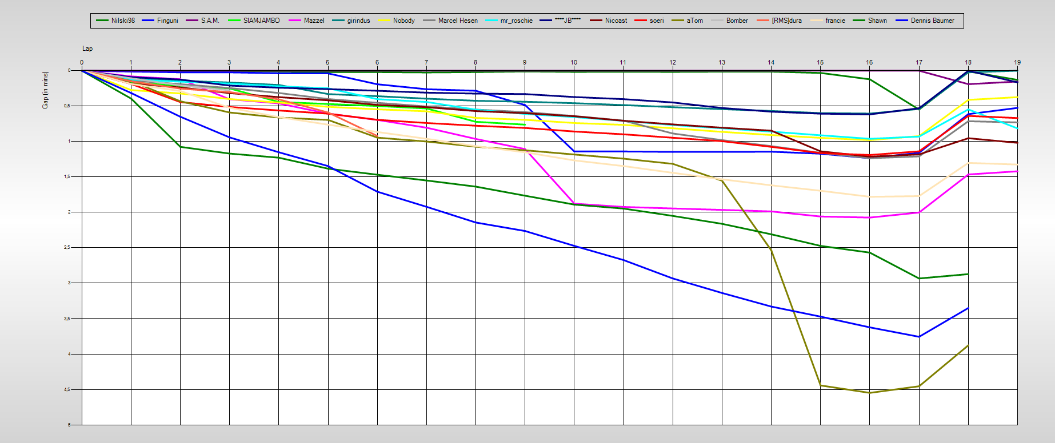
Task: Click the Nilski98 legend label
Action: coord(123,21)
